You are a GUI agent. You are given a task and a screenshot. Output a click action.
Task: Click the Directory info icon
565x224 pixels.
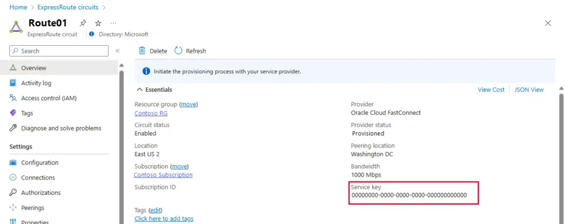[92, 34]
